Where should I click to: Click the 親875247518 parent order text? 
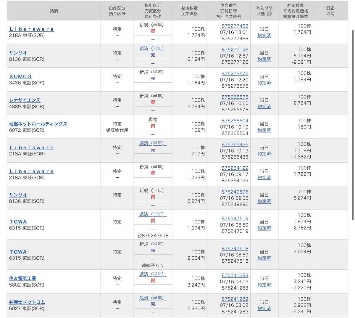(153, 236)
